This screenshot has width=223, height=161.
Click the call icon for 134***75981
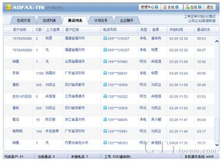(105, 131)
